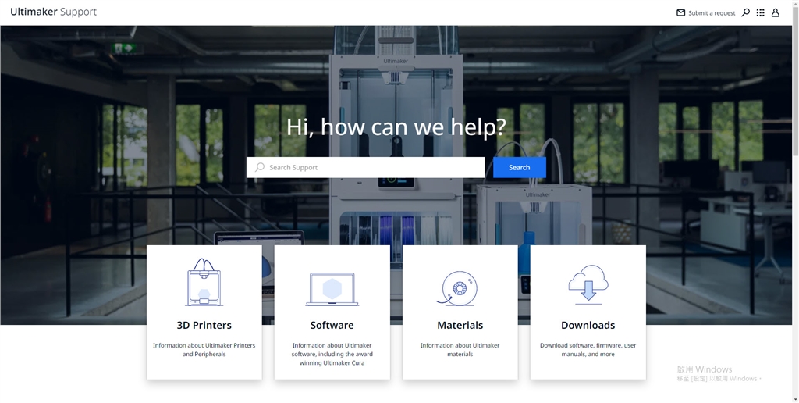The height and width of the screenshot is (403, 799).
Task: Open the 3D Printers card title
Action: click(204, 325)
